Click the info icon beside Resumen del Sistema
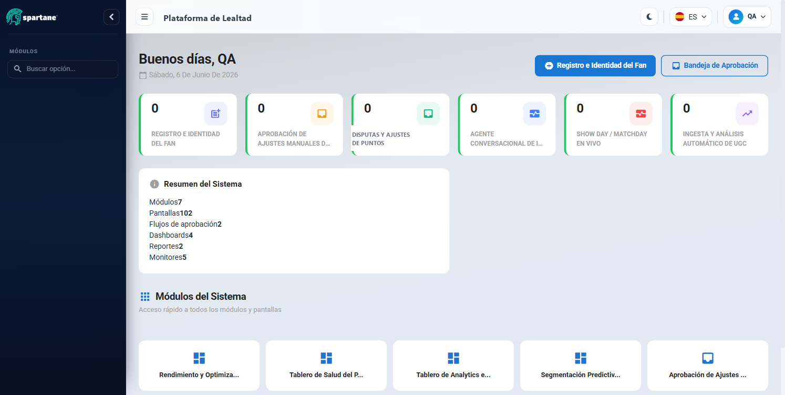Image resolution: width=785 pixels, height=395 pixels. pos(154,184)
